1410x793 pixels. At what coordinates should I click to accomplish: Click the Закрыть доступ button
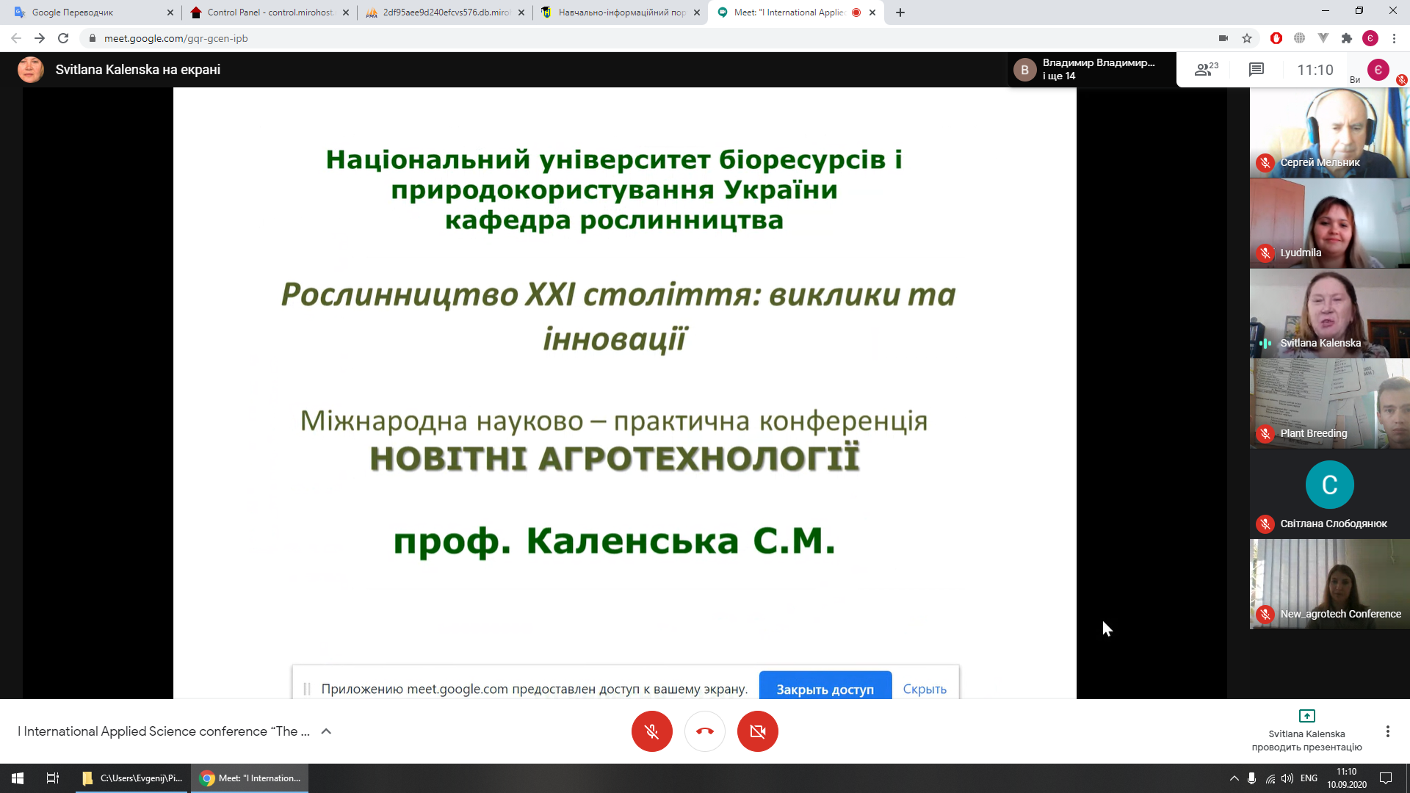825,689
